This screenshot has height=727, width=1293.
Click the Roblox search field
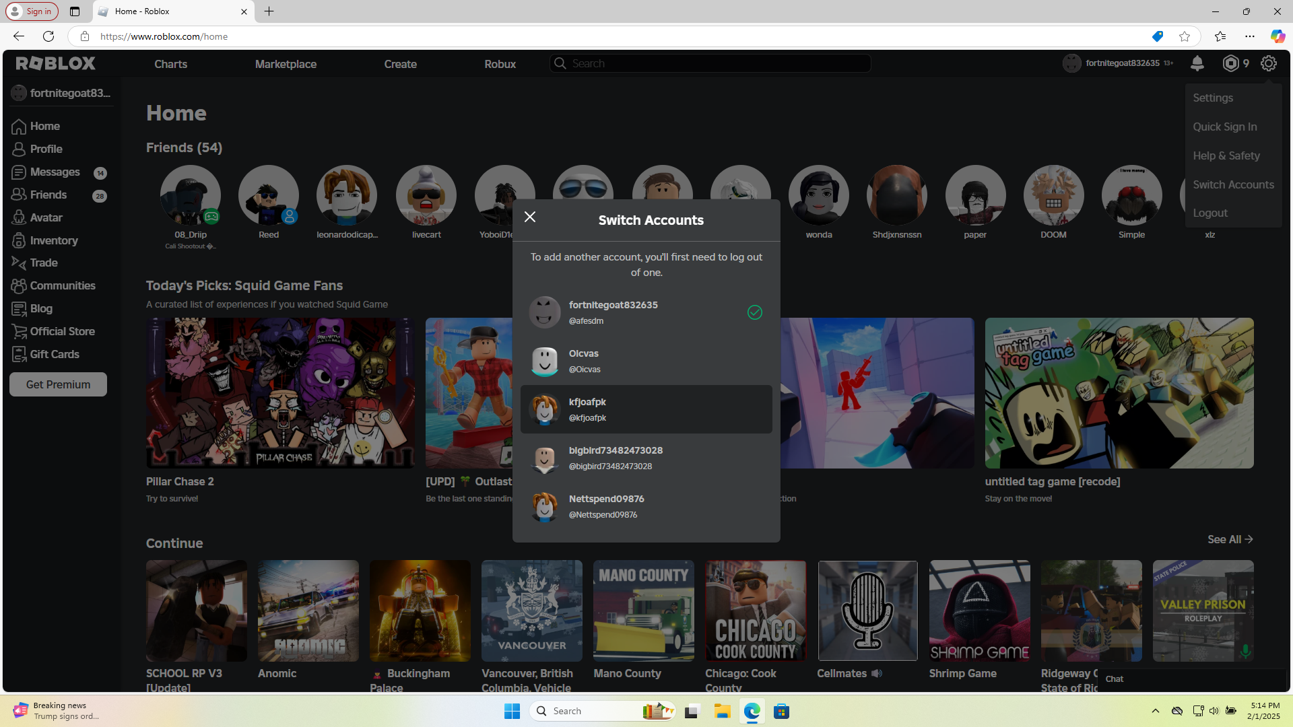click(714, 63)
